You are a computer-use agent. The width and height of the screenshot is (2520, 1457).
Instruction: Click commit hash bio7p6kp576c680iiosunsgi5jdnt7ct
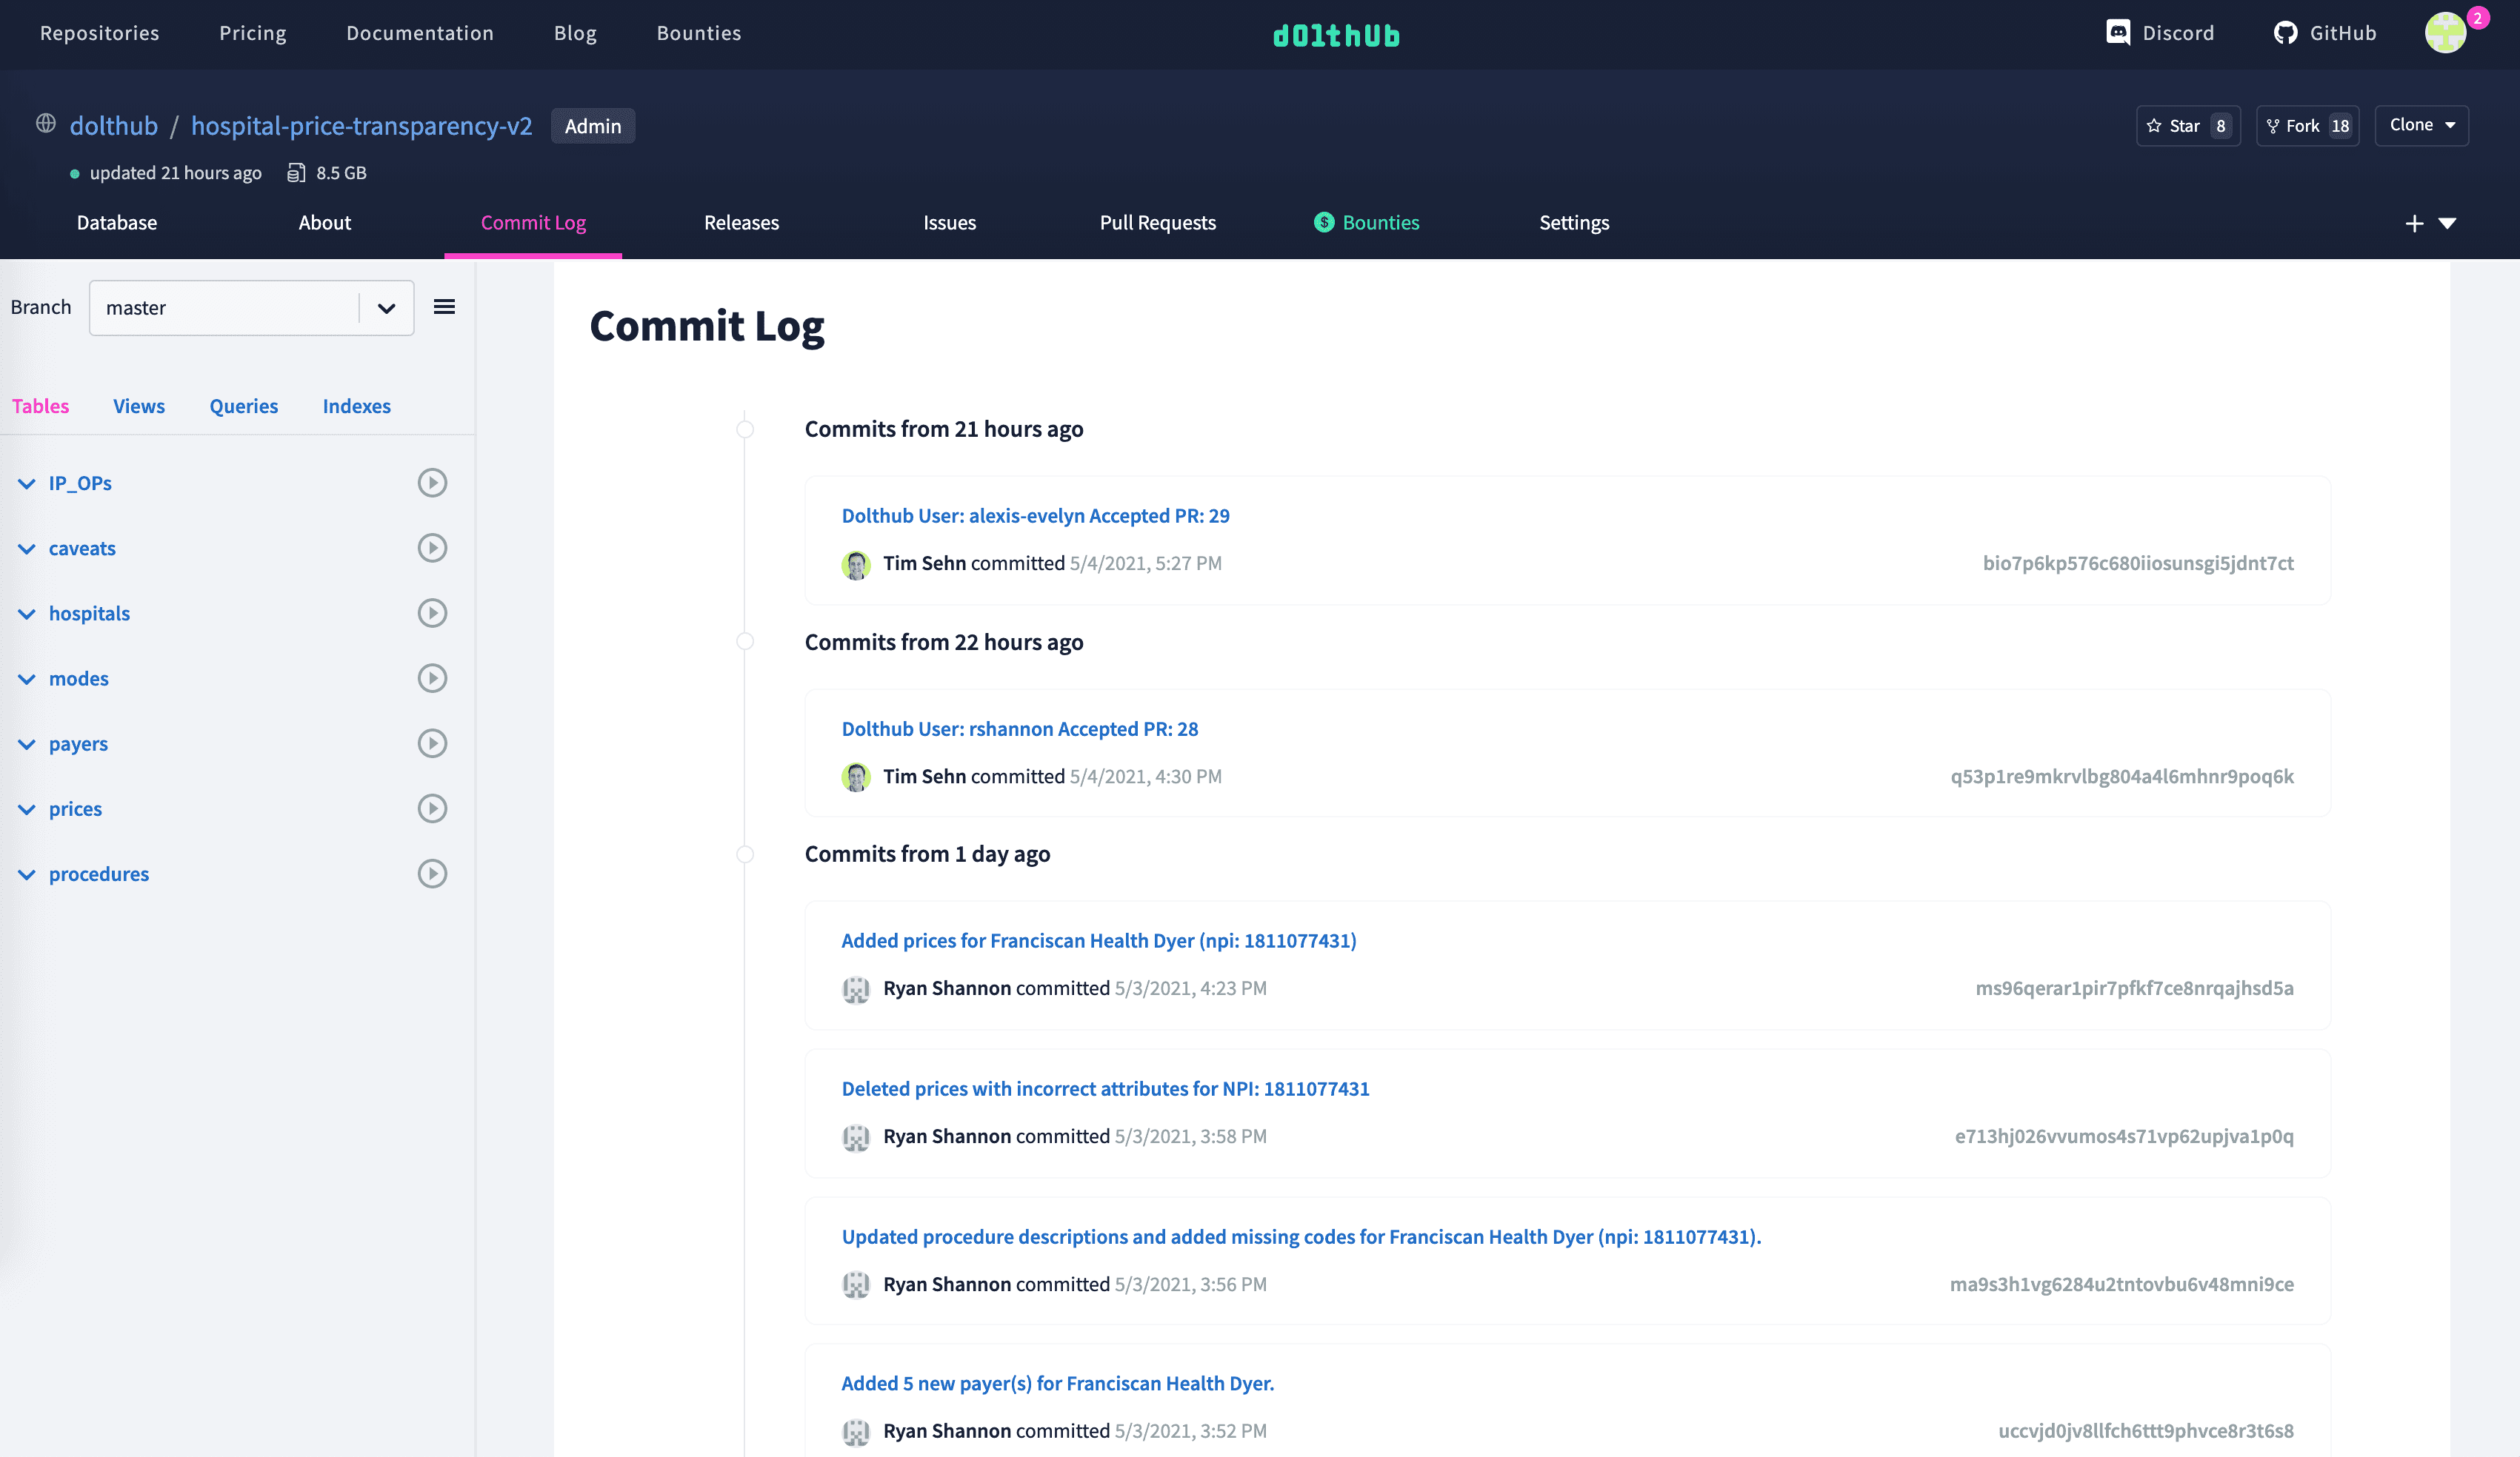click(x=2138, y=563)
